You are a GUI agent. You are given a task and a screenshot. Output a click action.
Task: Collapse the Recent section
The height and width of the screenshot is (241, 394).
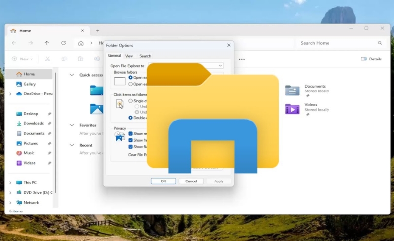click(x=72, y=145)
